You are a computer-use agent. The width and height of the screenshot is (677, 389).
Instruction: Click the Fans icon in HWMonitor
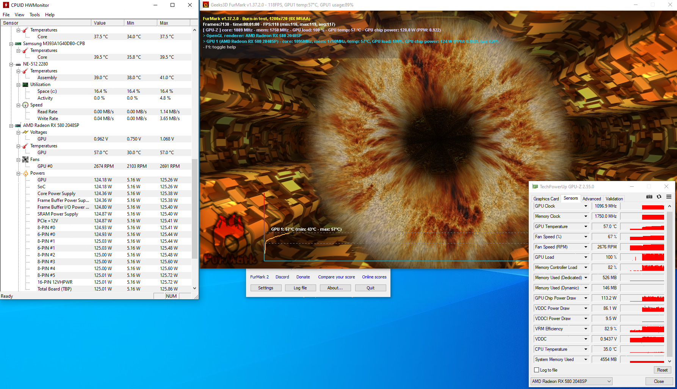pyautogui.click(x=25, y=159)
